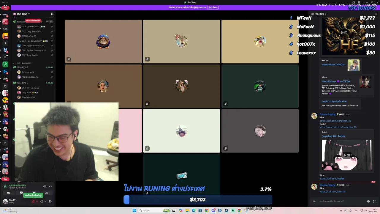Toggle your microphone mute
Viewport: 380px width, 214px height.
tap(33, 201)
